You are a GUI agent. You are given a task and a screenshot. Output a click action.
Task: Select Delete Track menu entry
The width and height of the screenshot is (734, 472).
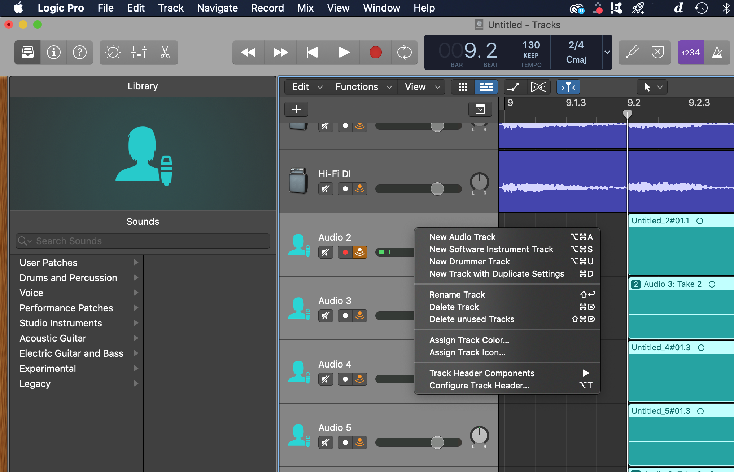point(454,307)
